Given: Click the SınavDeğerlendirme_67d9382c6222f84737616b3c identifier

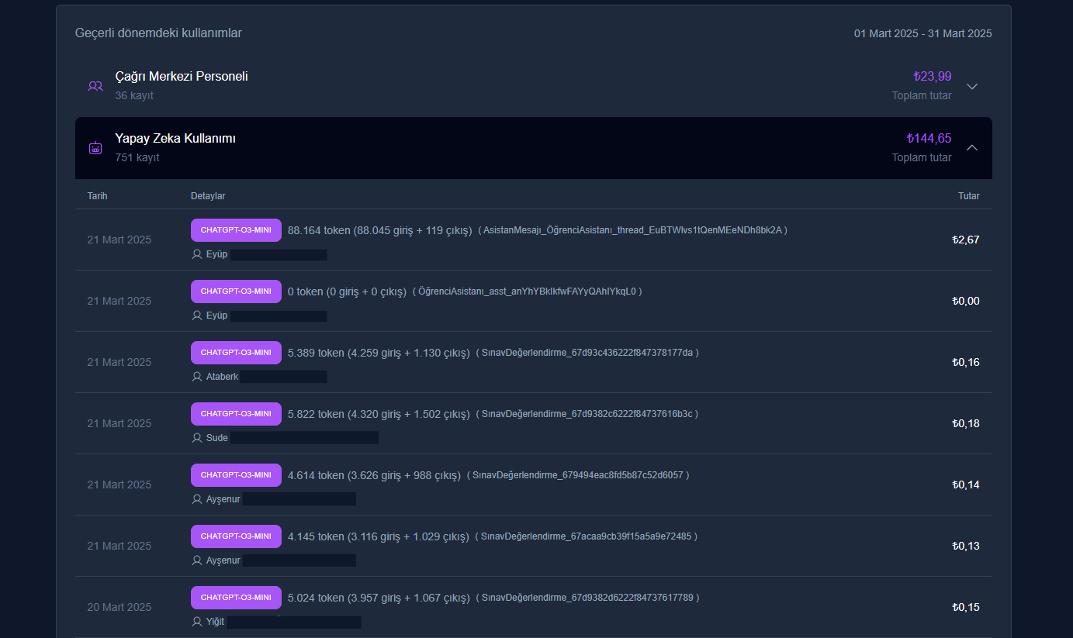Looking at the screenshot, I should point(587,414).
